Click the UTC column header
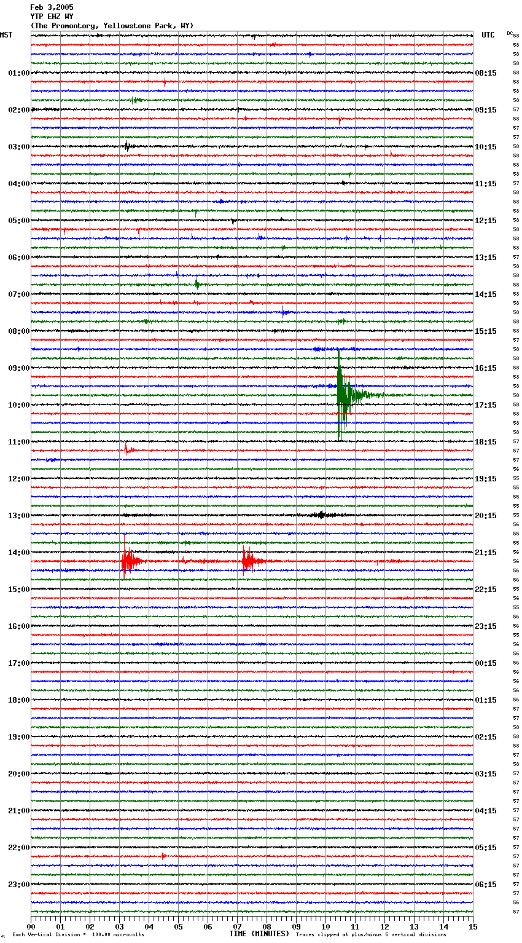The image size is (522, 943). pyautogui.click(x=488, y=35)
